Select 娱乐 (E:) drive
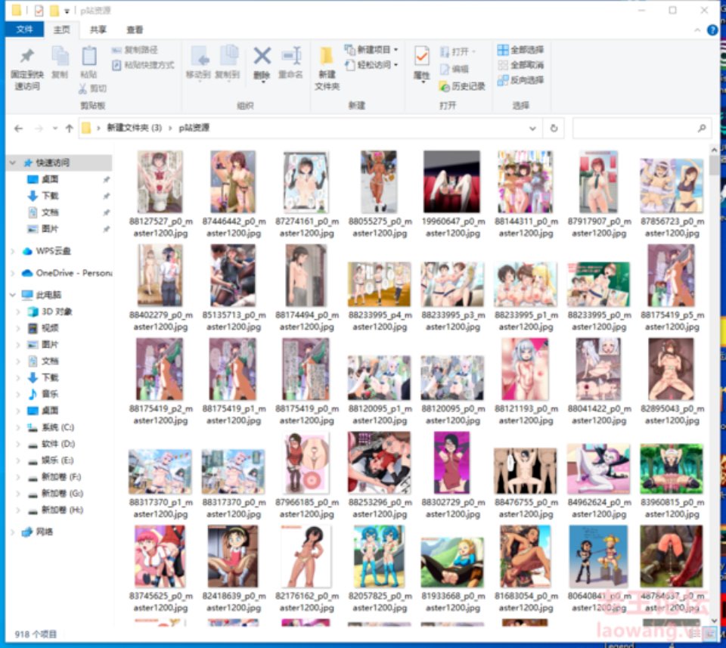The width and height of the screenshot is (726, 648). (x=51, y=460)
